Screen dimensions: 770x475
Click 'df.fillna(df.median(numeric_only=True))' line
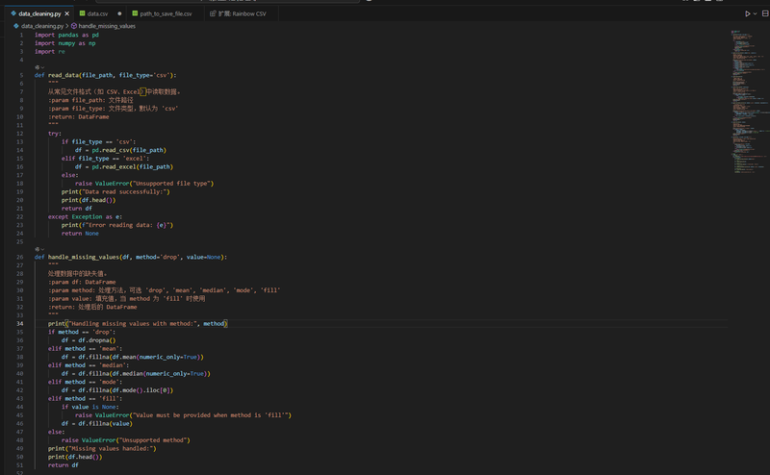pyautogui.click(x=136, y=373)
